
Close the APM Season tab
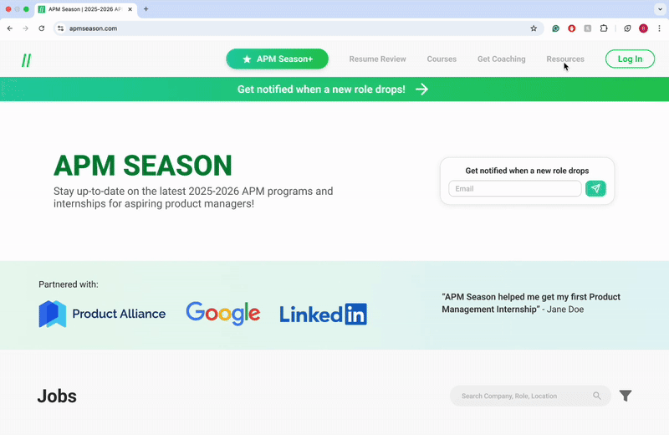coord(130,9)
